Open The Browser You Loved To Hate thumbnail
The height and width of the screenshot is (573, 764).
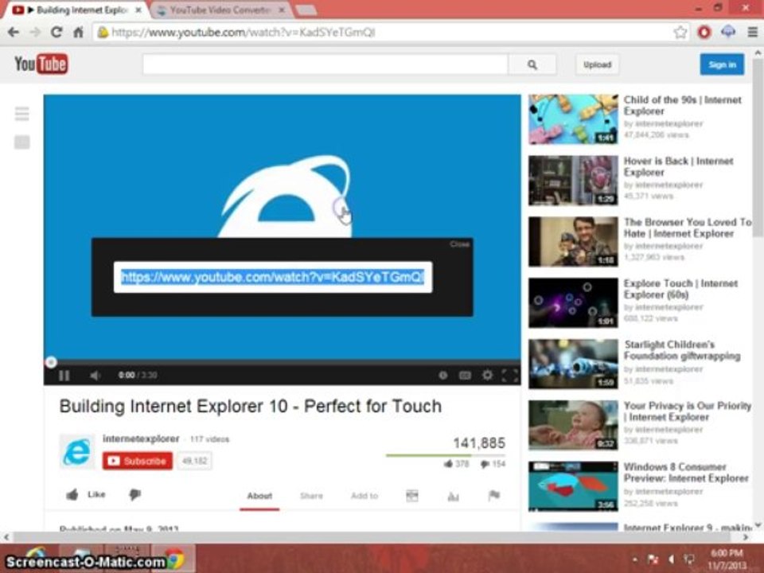pos(574,242)
